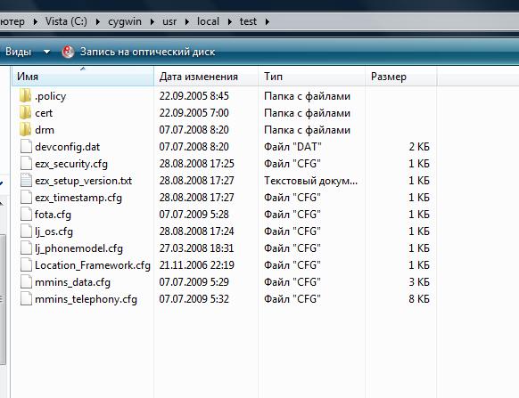519x398 pixels.
Task: Select the fota.cfg file icon
Action: tap(26, 215)
